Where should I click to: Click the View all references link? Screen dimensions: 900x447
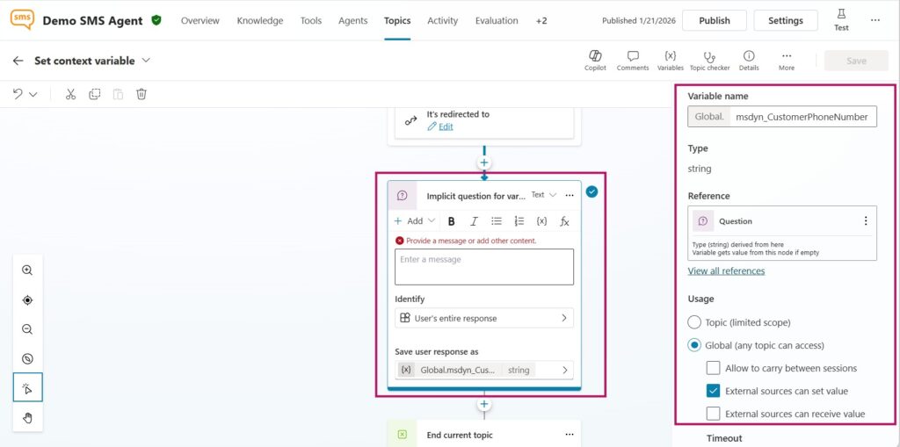point(726,270)
